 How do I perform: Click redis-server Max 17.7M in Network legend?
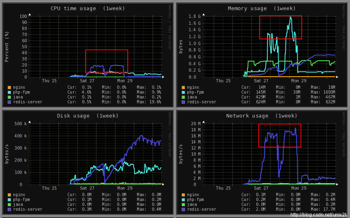[x=329, y=209]
